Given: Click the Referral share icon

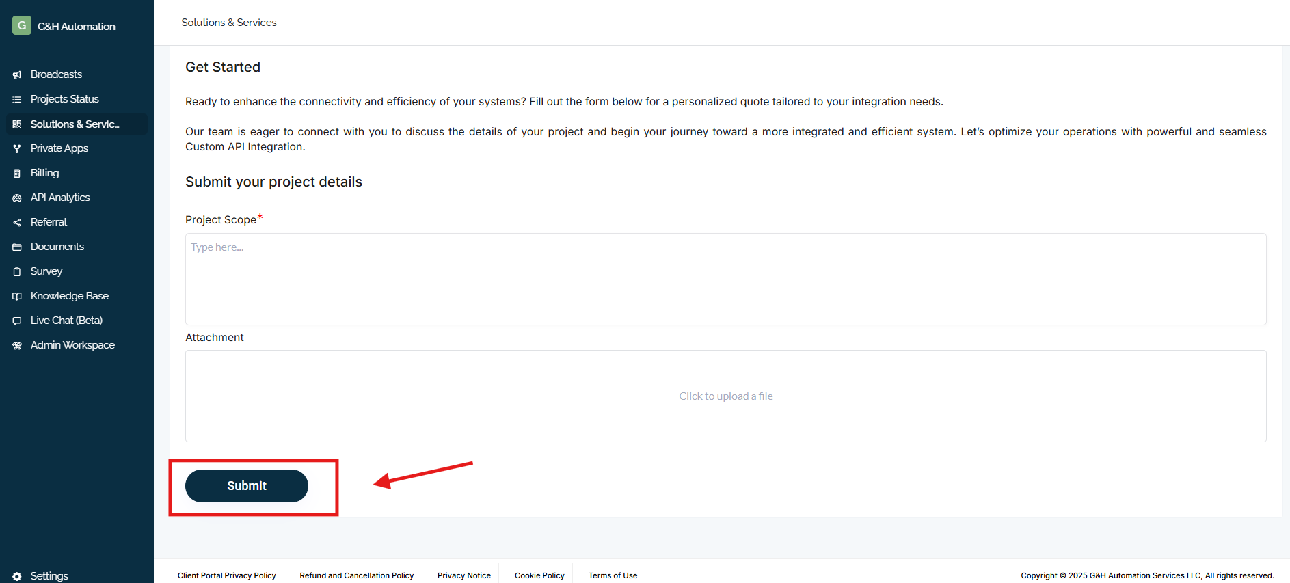Looking at the screenshot, I should point(17,223).
